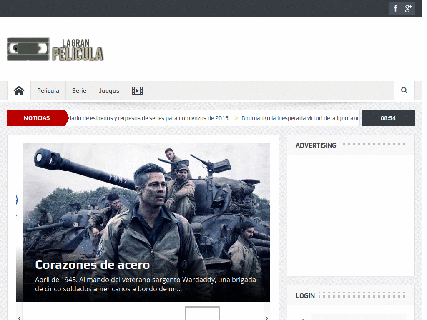Focus the login username input field

click(351, 317)
